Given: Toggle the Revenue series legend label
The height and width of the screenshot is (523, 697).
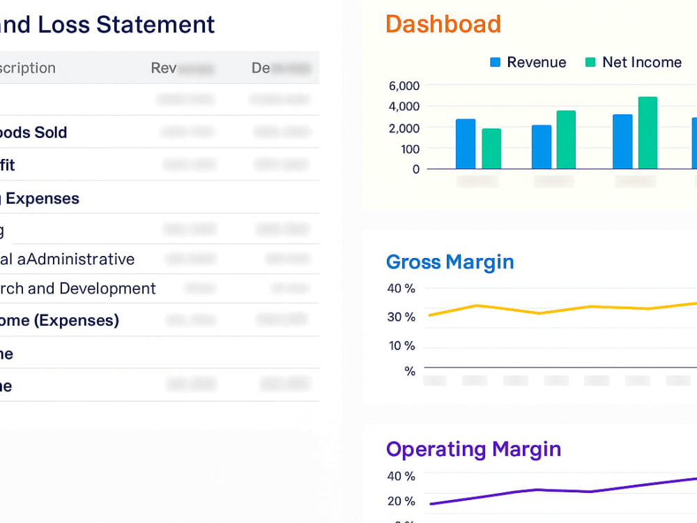Looking at the screenshot, I should pos(536,63).
